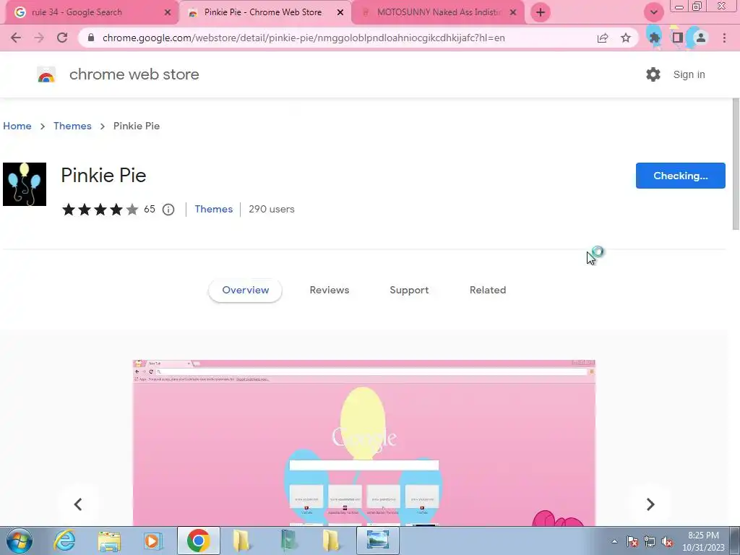
Task: Select the Support tab
Action: (409, 291)
